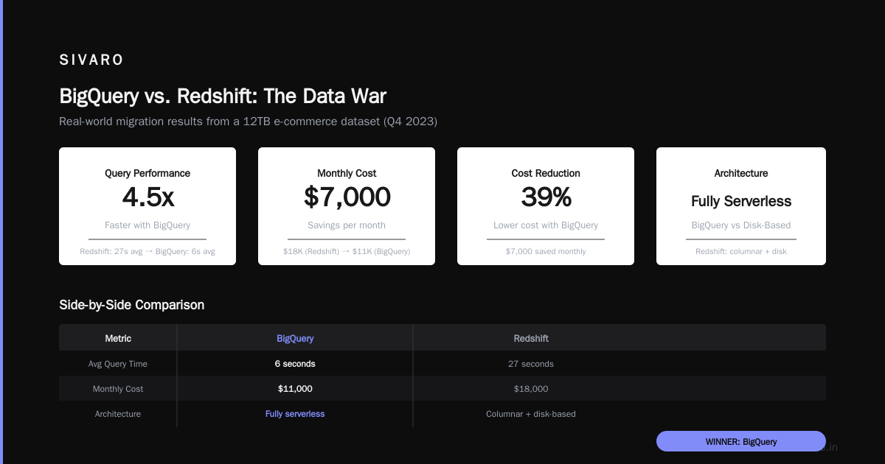Click the "Avg Query Time" row label
The width and height of the screenshot is (885, 464).
pos(118,364)
